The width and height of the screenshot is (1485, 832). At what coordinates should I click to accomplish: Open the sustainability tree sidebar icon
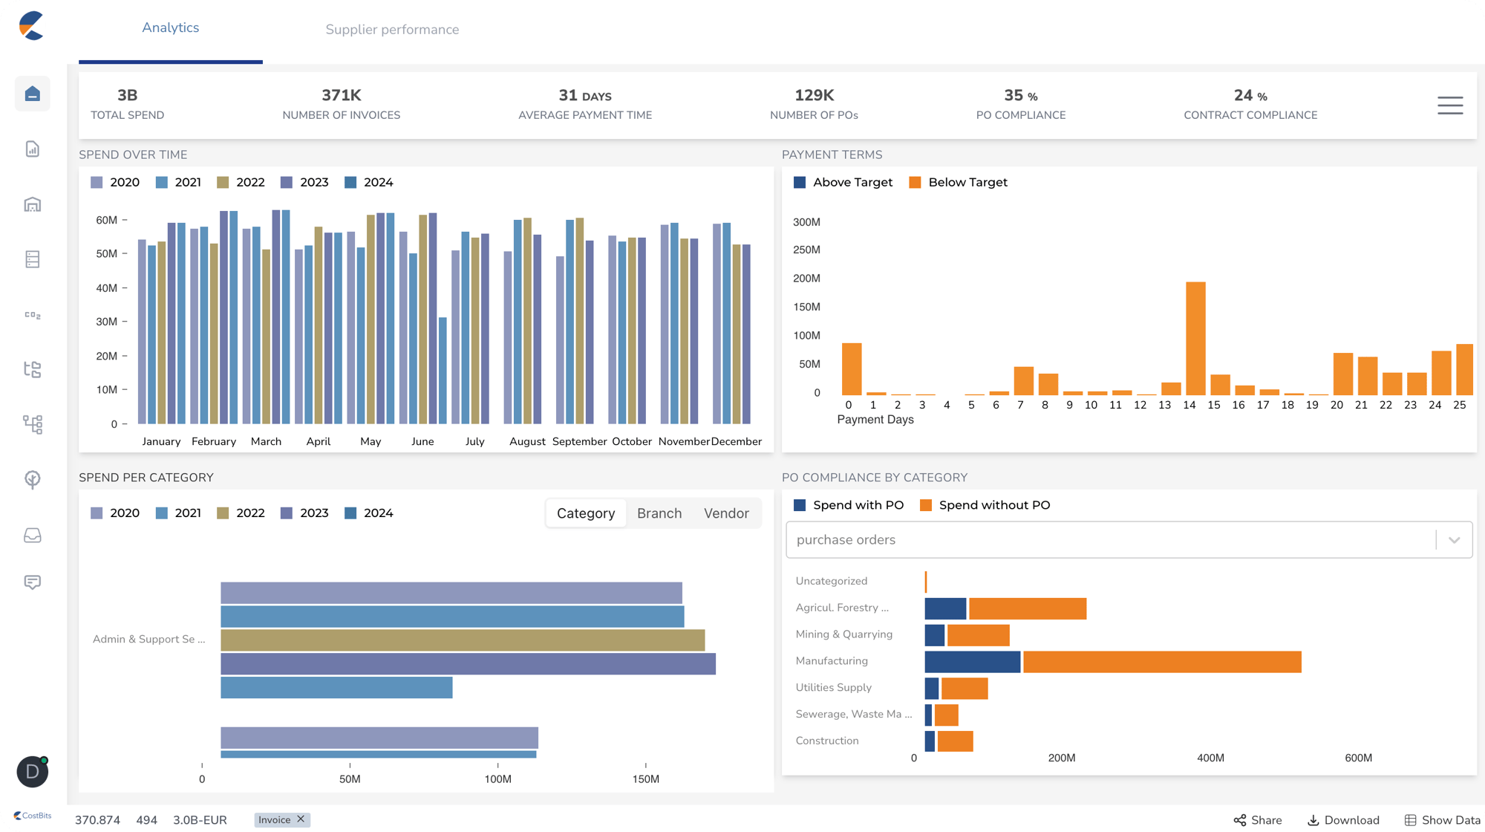click(33, 479)
